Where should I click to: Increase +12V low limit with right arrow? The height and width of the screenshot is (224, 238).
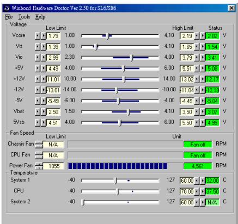click(x=44, y=79)
